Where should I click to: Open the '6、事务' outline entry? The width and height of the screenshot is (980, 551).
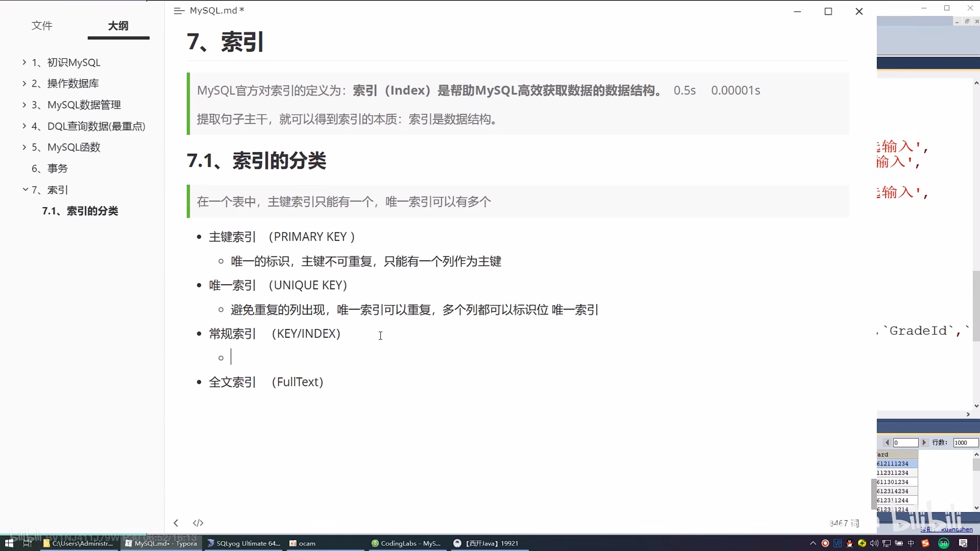pyautogui.click(x=49, y=169)
